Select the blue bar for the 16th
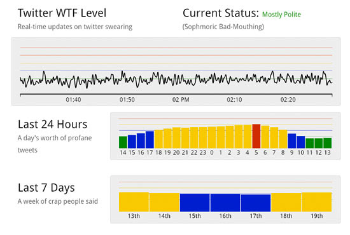350x235 pixels. click(225, 203)
